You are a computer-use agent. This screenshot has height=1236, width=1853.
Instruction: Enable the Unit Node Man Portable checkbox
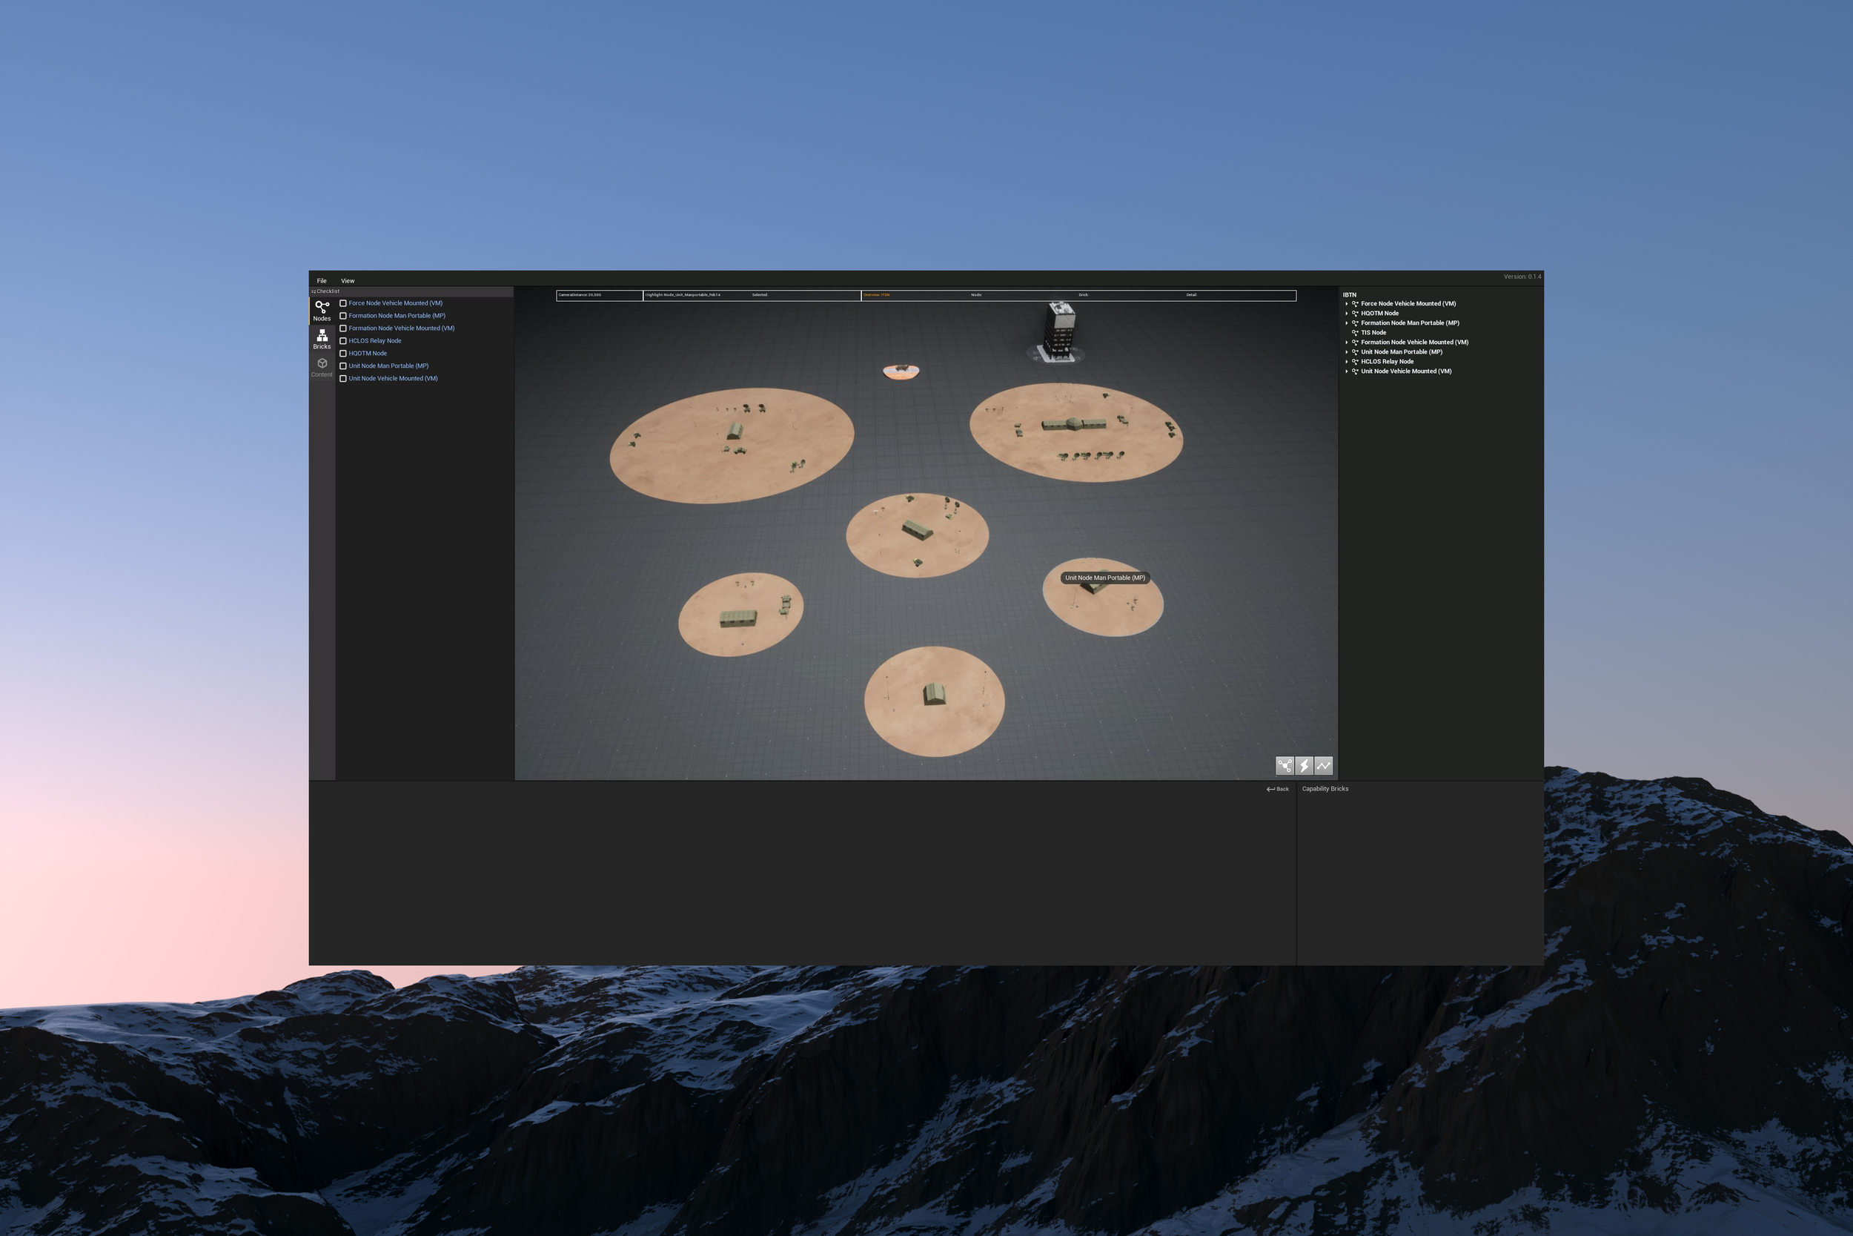pyautogui.click(x=342, y=366)
